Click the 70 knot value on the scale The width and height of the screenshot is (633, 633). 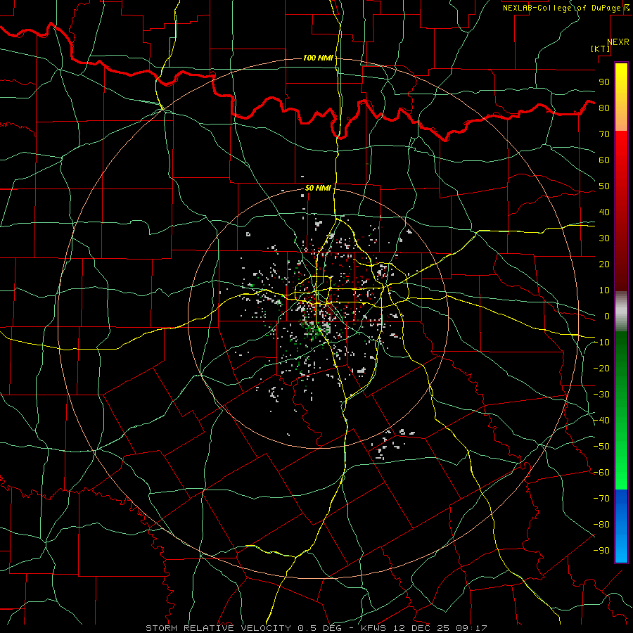point(604,134)
